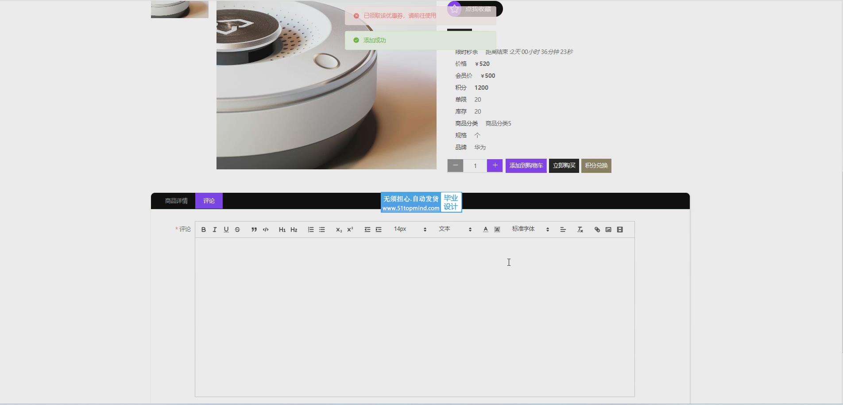Open the text background color picker
843x405 pixels.
[x=497, y=229]
